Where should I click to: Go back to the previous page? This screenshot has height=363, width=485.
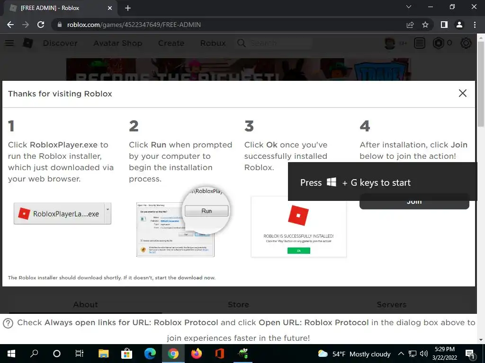[10, 25]
